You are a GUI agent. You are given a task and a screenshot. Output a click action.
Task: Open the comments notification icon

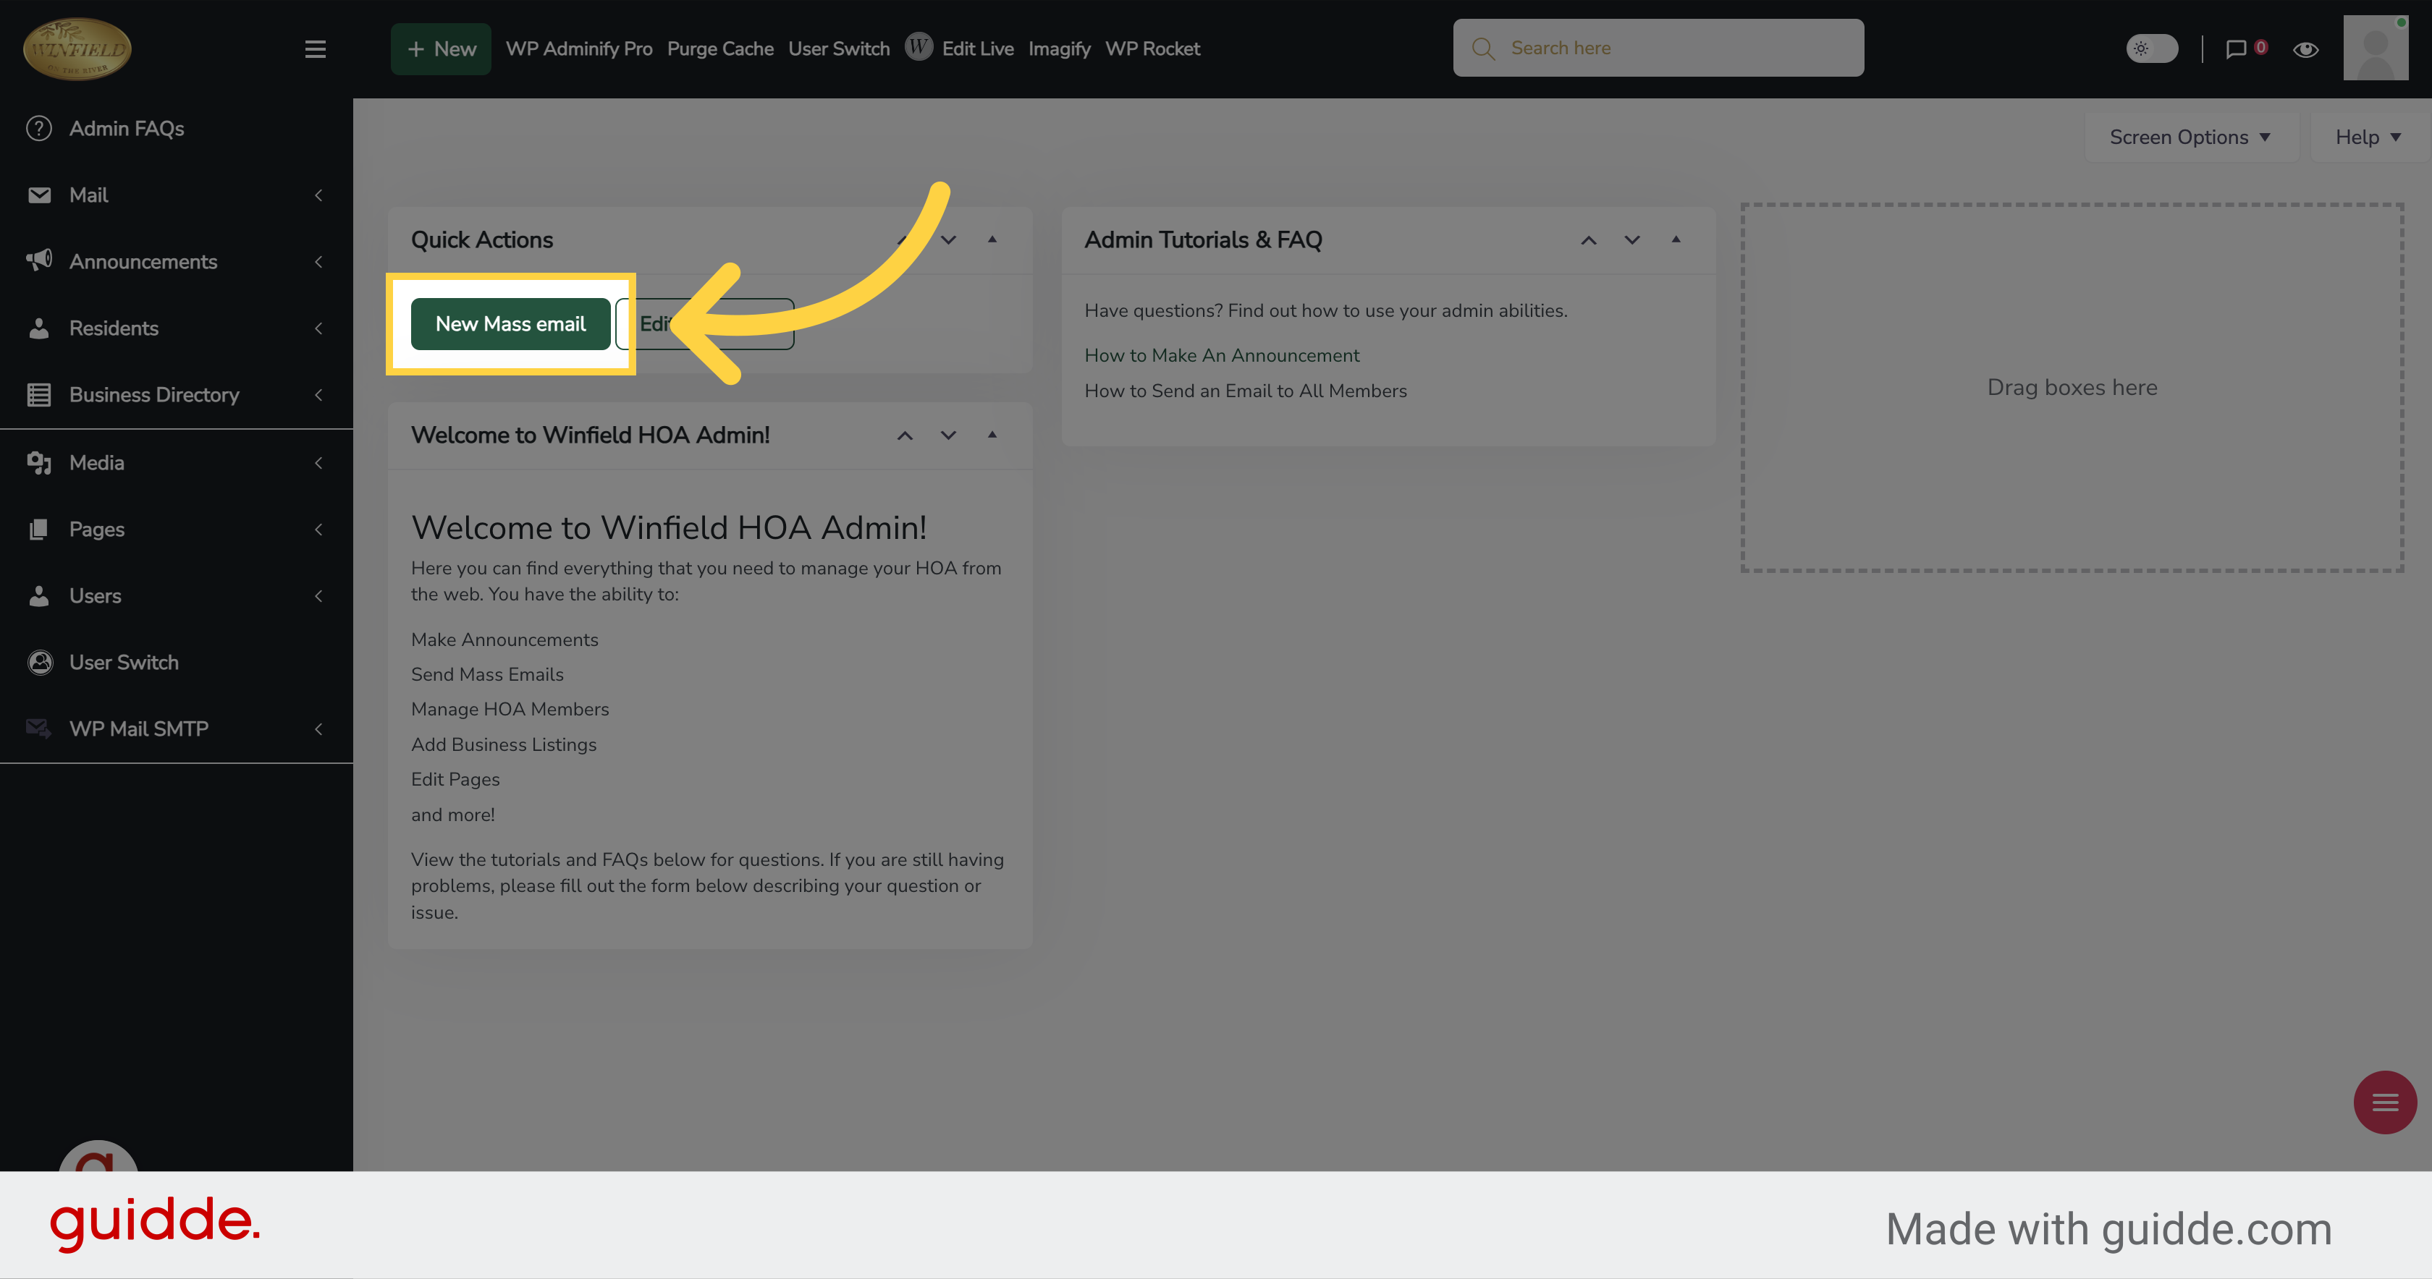(x=2236, y=49)
